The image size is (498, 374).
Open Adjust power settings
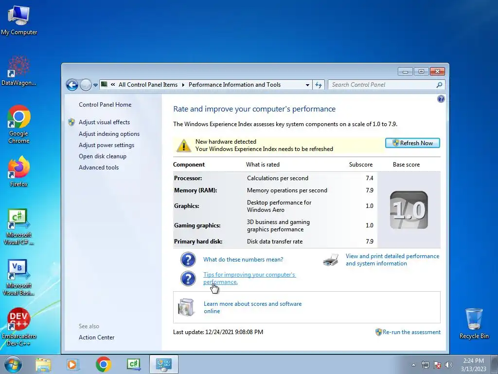[107, 145]
